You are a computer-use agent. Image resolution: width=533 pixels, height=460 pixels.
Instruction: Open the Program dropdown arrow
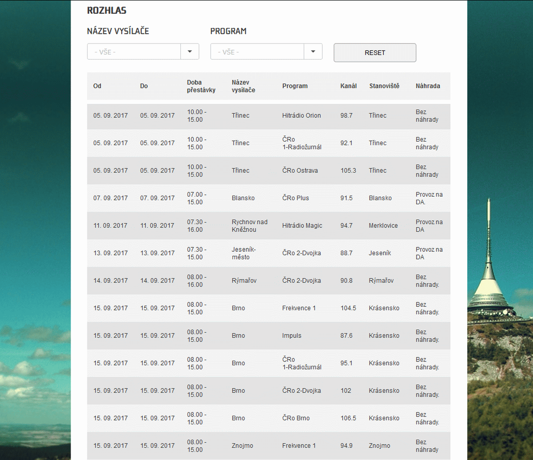coord(313,52)
